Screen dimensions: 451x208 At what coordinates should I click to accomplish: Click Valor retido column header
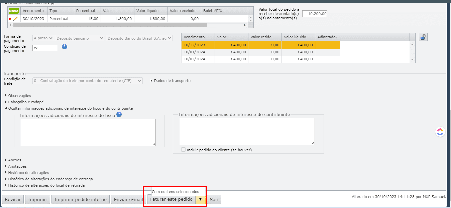pos(265,37)
